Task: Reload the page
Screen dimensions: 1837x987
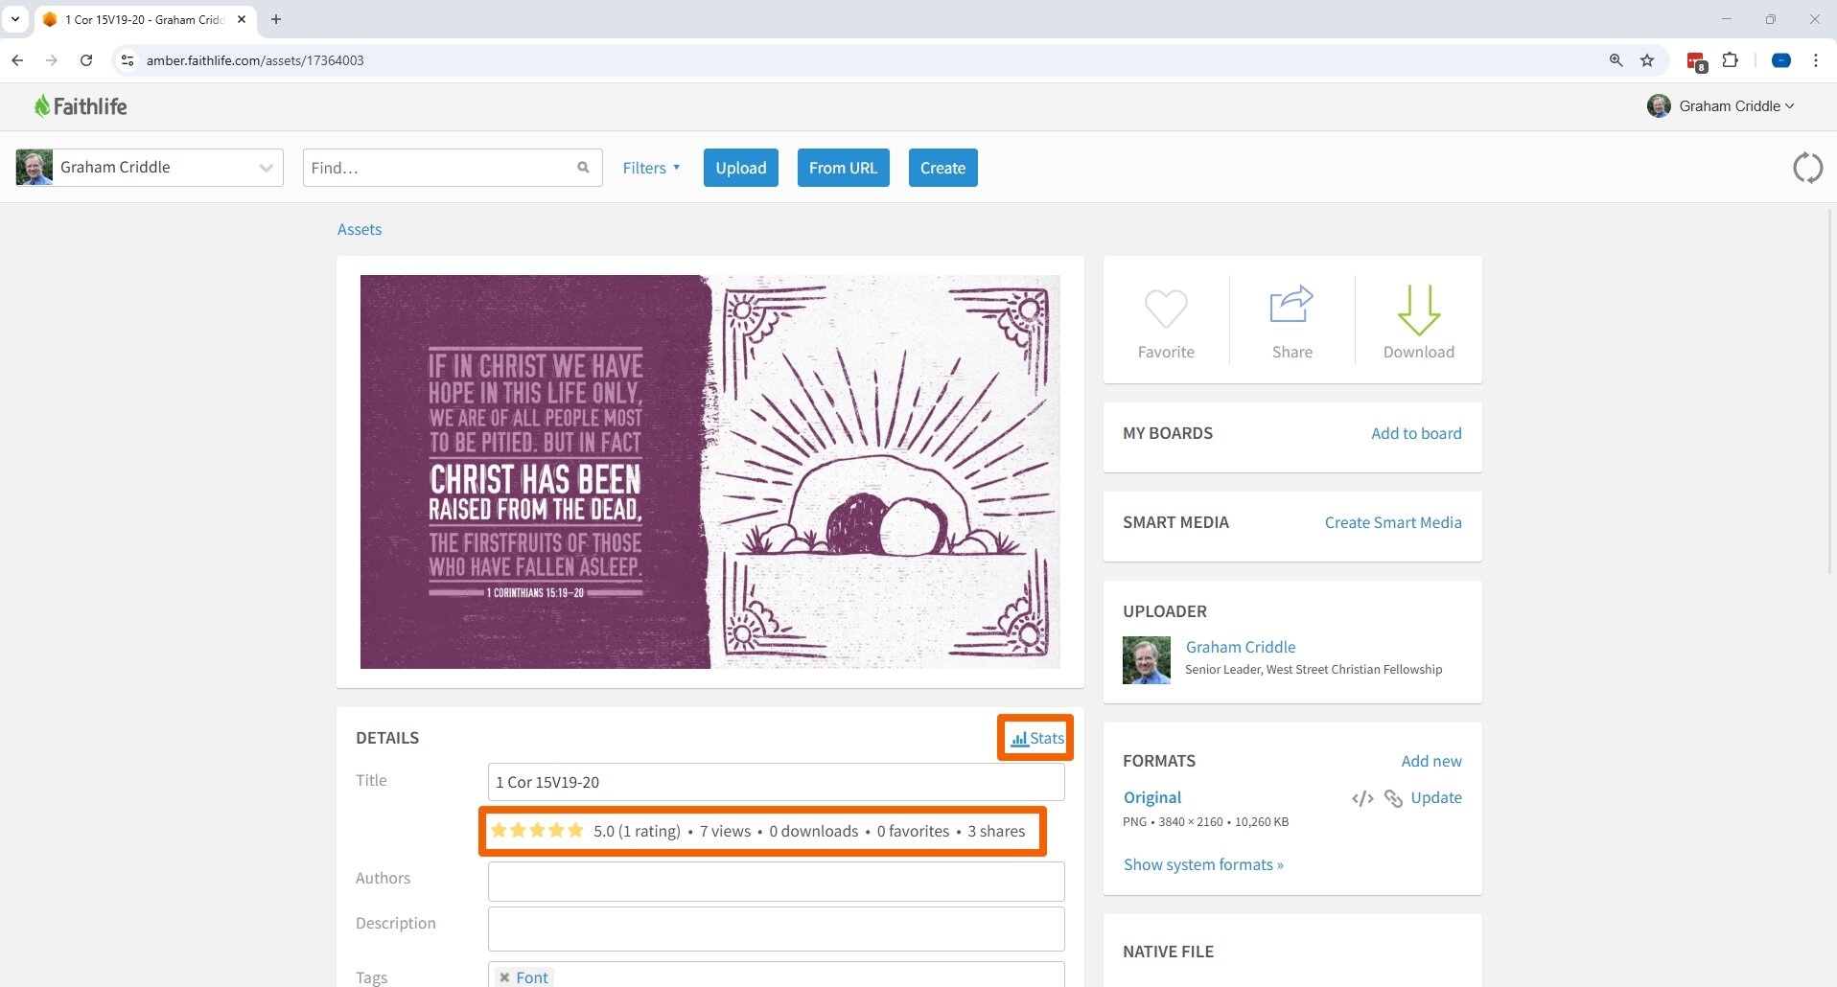Action: tap(86, 60)
